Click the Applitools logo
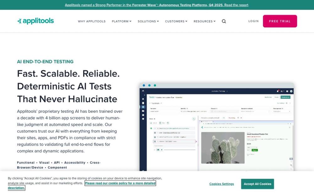Screen dimensions: 314x196 tap(35, 21)
